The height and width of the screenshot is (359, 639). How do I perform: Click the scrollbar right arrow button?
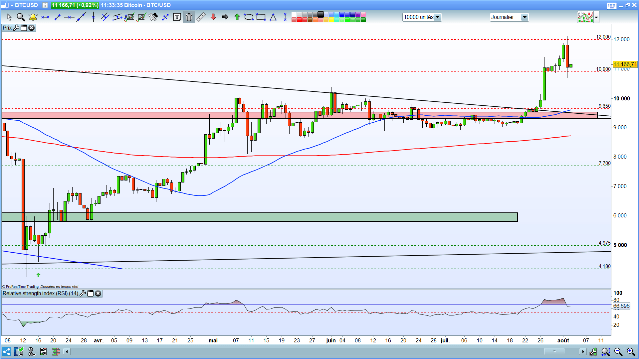coord(583,351)
